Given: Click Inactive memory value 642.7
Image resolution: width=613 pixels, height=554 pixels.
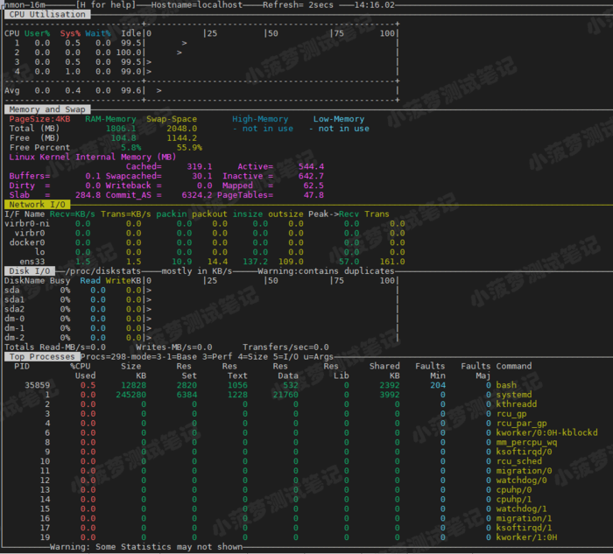Looking at the screenshot, I should click(311, 176).
